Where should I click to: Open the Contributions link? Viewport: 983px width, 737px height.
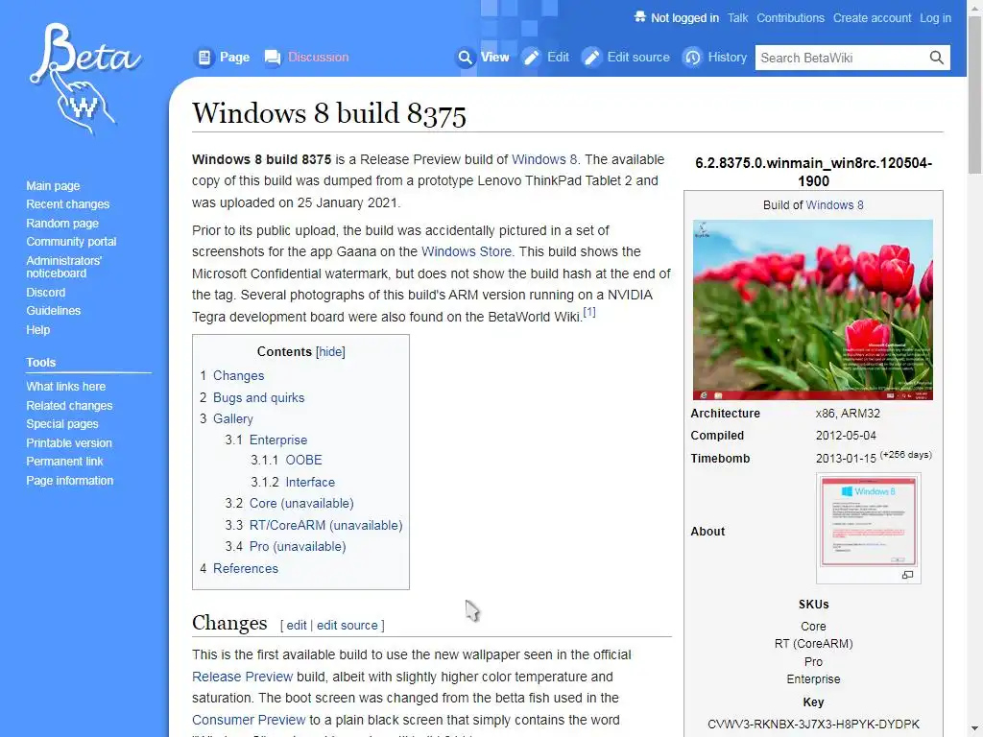click(x=791, y=18)
